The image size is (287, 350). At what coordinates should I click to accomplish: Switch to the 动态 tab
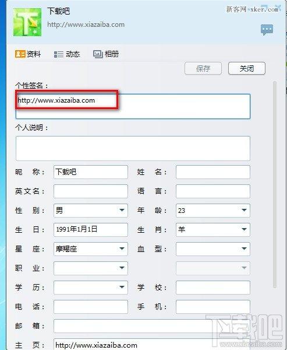(x=67, y=54)
